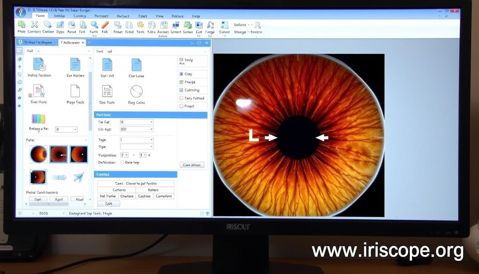Click the yellow gear icon in the ribbon

click(140, 25)
